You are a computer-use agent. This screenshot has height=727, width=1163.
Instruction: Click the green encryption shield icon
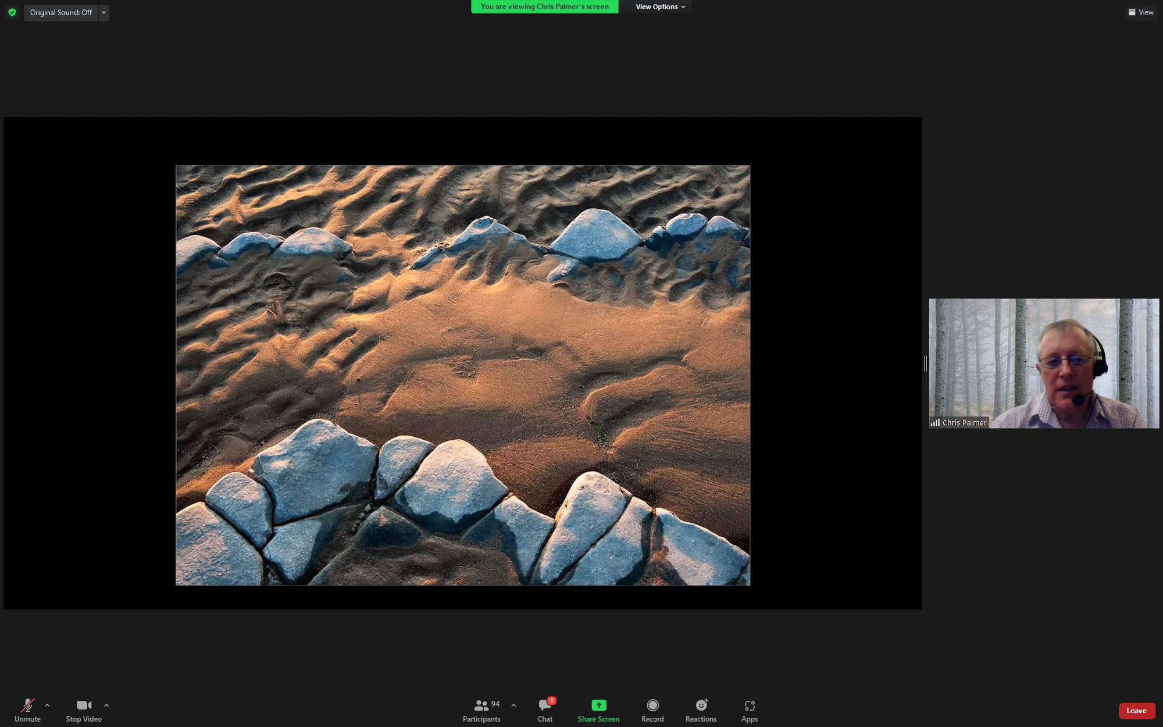click(x=12, y=12)
